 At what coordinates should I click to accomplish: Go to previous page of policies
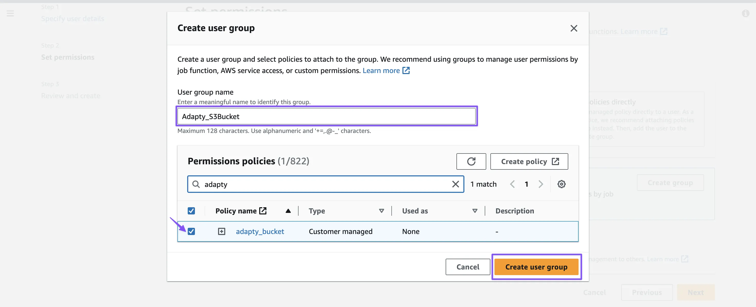(512, 184)
